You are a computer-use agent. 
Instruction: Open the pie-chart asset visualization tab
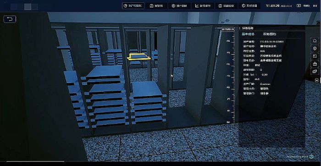coord(133,6)
